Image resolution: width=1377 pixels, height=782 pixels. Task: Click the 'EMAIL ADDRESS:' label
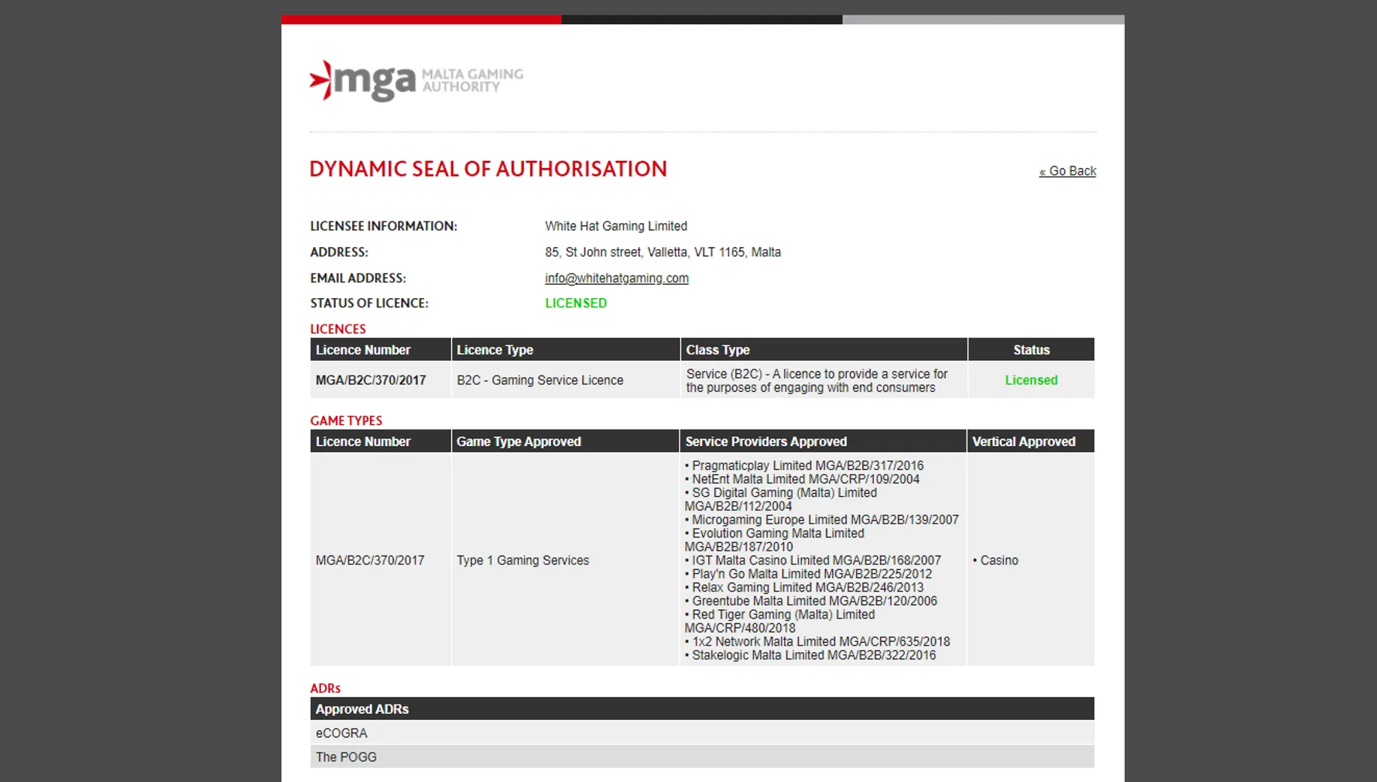tap(358, 278)
